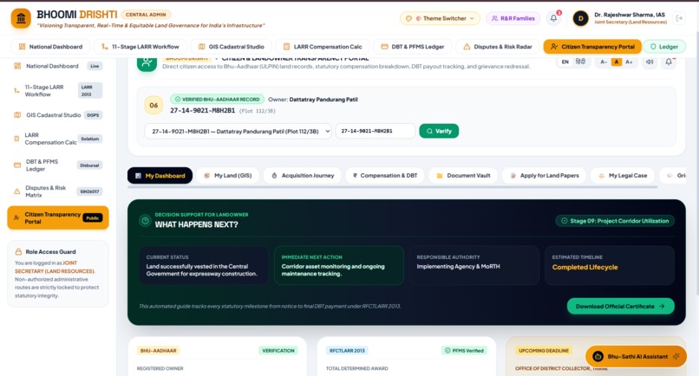
Task: Click the logout icon beside the user name
Action: [x=679, y=18]
